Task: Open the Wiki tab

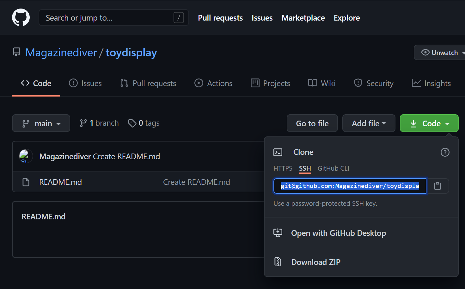Action: [322, 83]
